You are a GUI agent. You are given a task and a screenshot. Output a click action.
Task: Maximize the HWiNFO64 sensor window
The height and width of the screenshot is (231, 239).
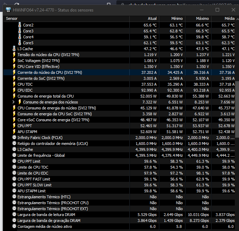tap(217, 10)
